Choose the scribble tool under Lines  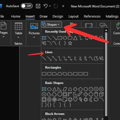pyautogui.click(x=101, y=58)
